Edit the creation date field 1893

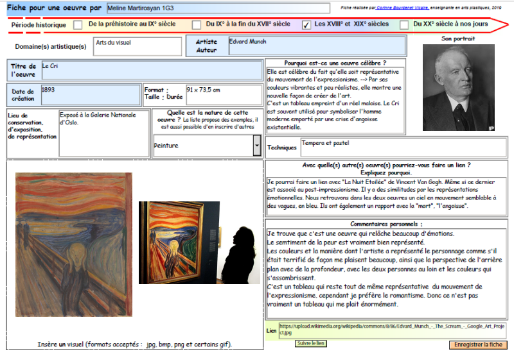[x=91, y=94]
